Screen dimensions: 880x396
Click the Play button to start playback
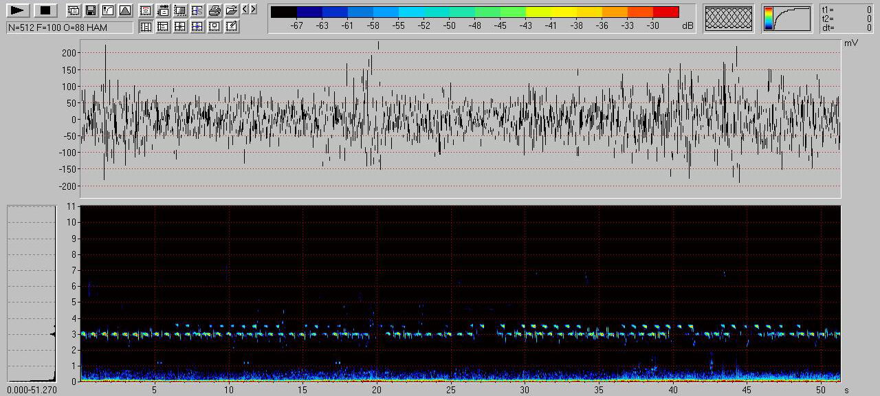click(x=18, y=10)
